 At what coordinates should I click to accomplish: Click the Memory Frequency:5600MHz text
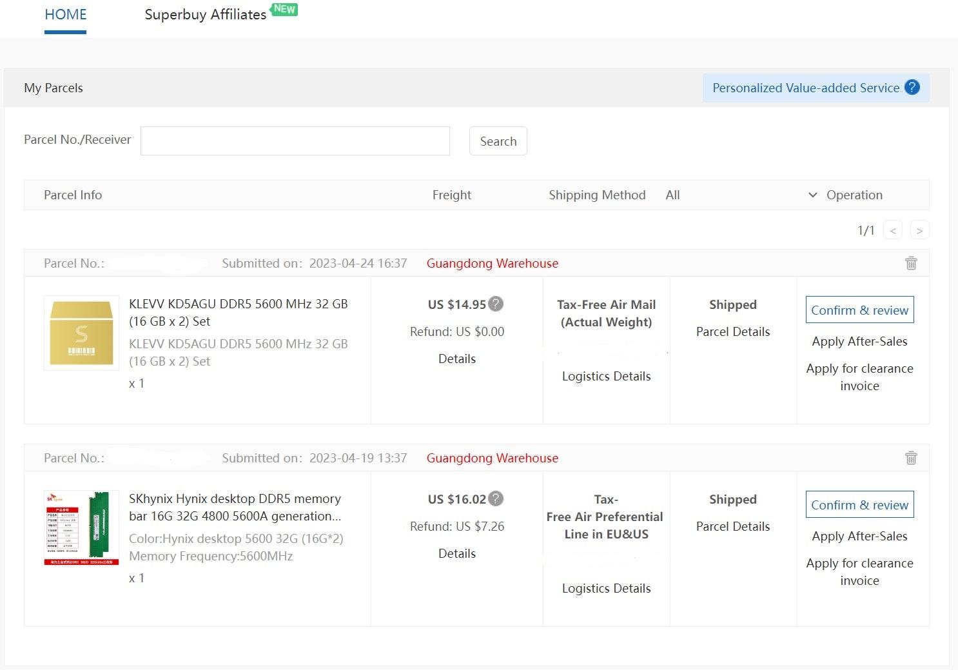211,556
